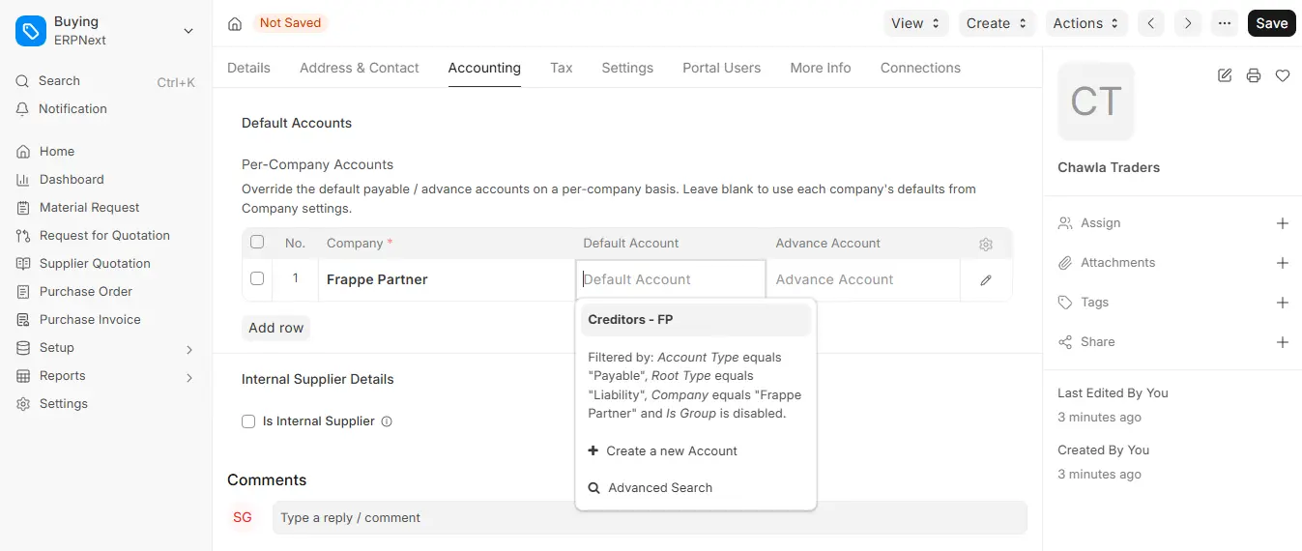Click the Frappe Partner company cell
This screenshot has height=551, width=1302.
click(447, 279)
